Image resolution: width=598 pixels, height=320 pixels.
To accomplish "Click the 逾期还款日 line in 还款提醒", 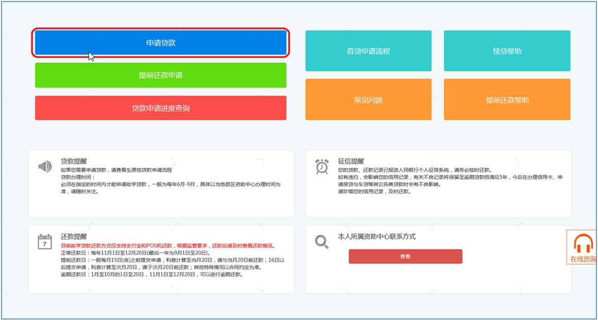I will pyautogui.click(x=151, y=274).
